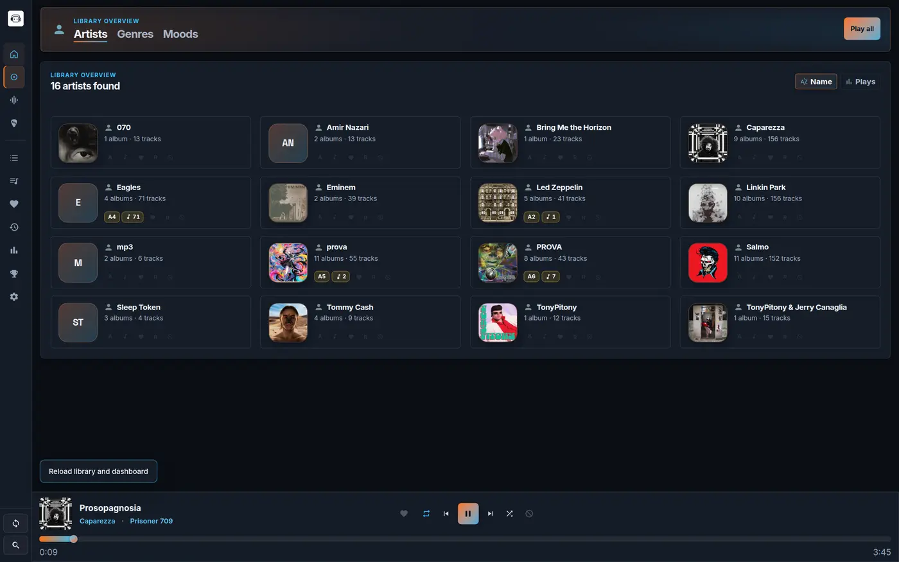899x562 pixels.
Task: Open the guitar pick icon in sidebar
Action: click(x=14, y=123)
